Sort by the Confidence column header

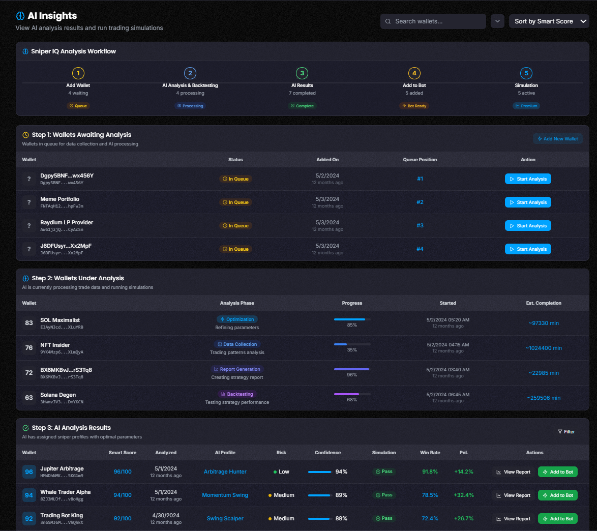pos(327,453)
